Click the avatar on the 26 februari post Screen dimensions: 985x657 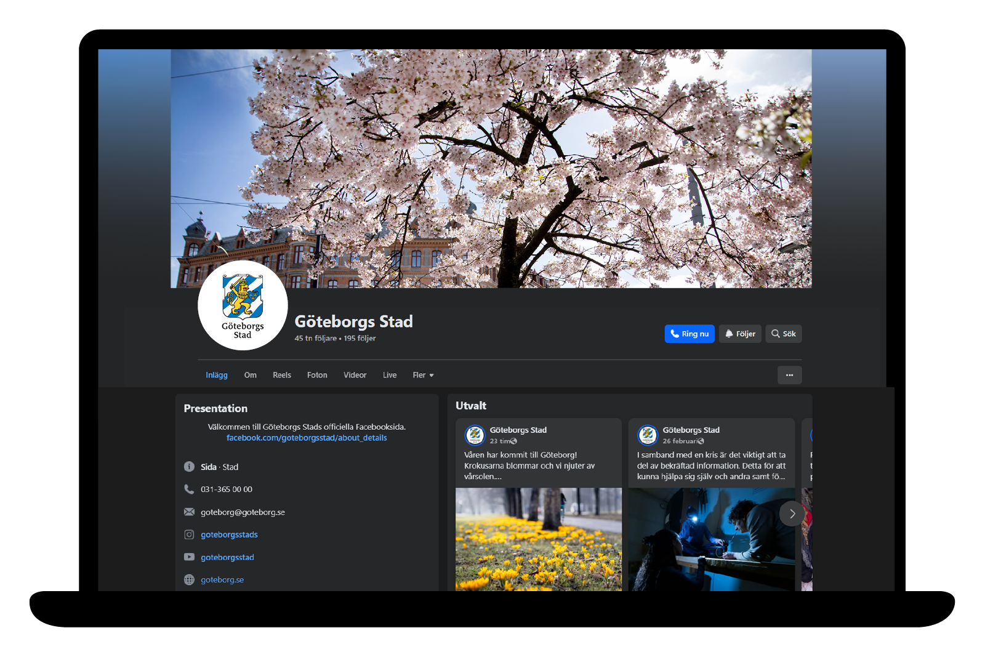[x=648, y=435]
